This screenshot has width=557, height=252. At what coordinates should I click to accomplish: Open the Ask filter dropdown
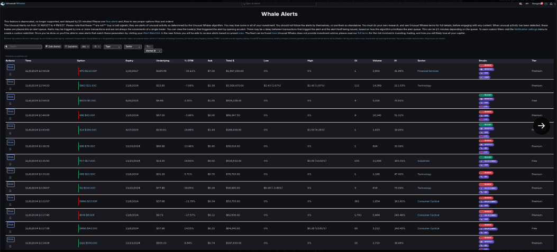[x=85, y=46]
